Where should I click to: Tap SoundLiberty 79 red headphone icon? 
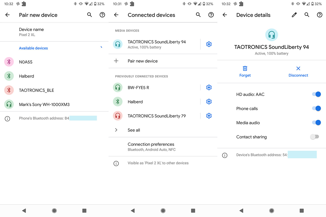(118, 116)
